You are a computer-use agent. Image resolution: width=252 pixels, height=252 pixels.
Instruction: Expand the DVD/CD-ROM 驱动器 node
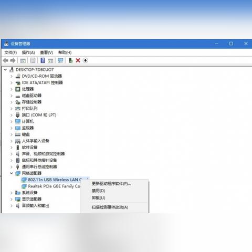[x=12, y=76]
